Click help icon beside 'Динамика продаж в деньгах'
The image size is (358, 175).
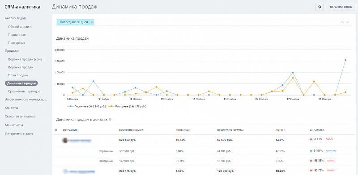click(110, 119)
